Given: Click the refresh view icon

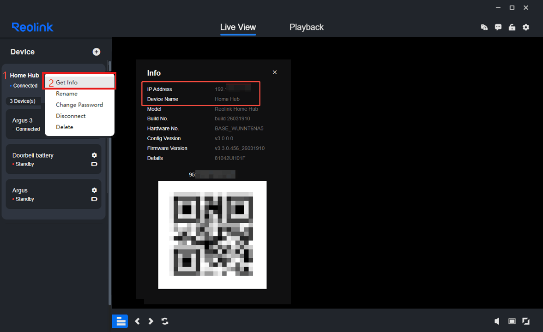Looking at the screenshot, I should (x=165, y=321).
